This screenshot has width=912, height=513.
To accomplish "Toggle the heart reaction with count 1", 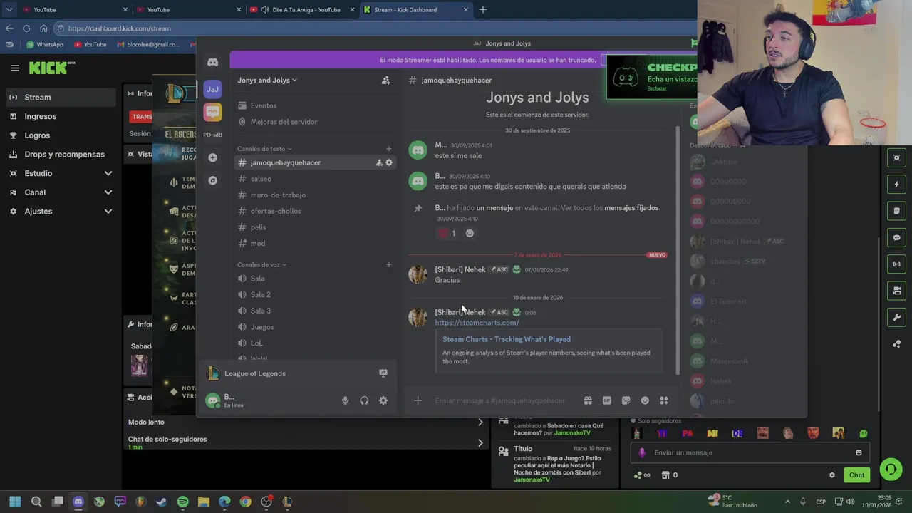I will pos(447,233).
